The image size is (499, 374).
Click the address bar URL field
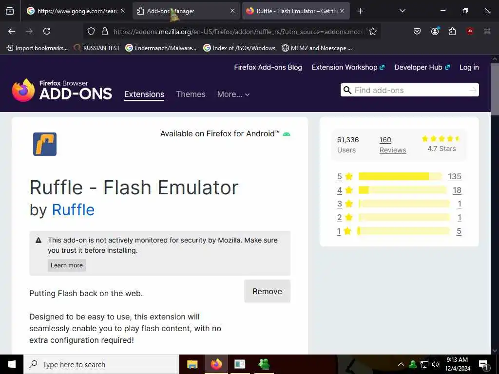click(x=238, y=32)
